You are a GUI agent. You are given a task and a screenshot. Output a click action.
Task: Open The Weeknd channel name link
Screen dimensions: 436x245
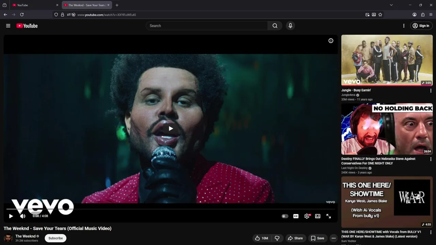(25, 236)
